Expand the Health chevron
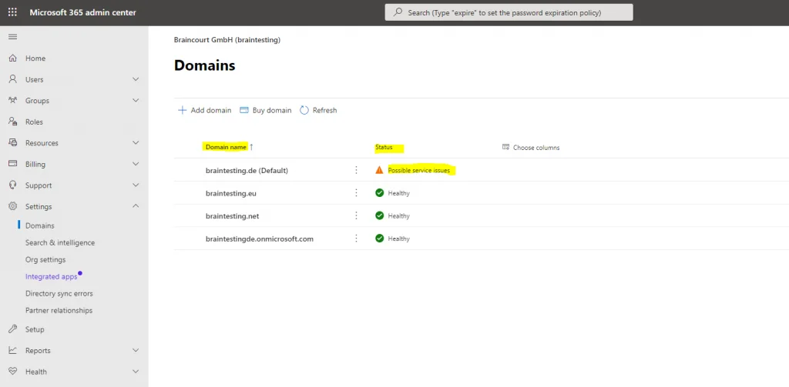Viewport: 789px width, 387px height. (136, 372)
